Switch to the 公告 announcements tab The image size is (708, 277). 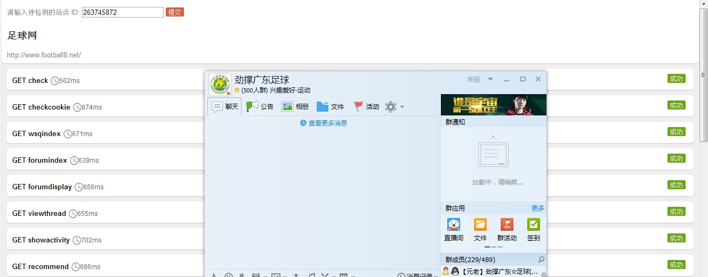pyautogui.click(x=260, y=106)
